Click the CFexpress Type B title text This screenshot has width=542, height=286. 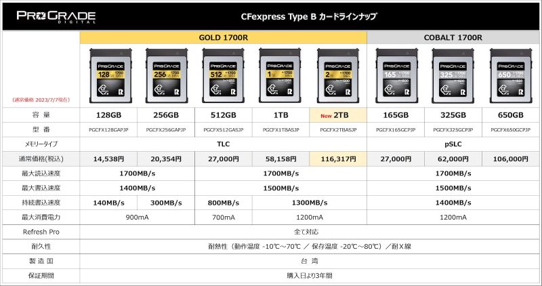point(309,16)
